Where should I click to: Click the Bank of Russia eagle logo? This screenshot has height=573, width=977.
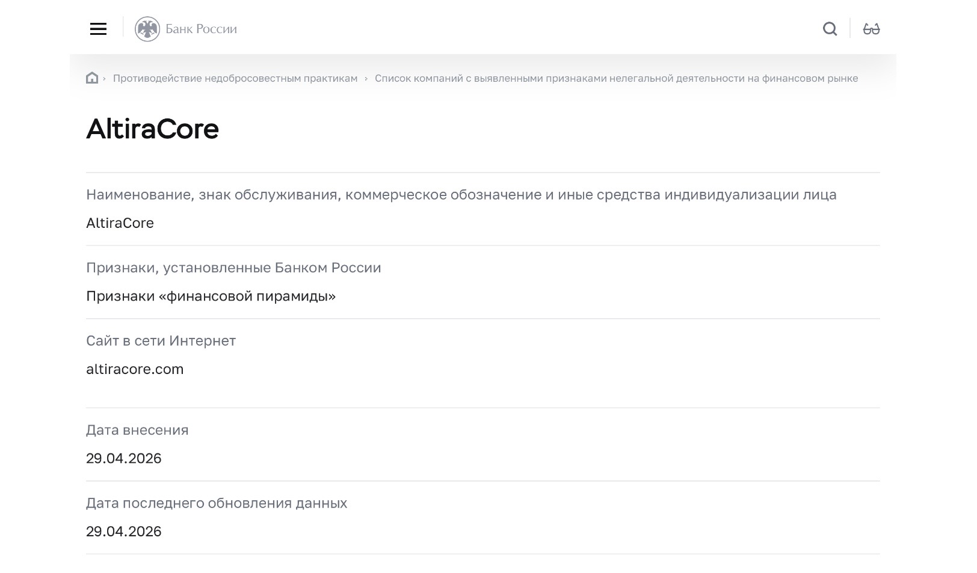click(x=147, y=29)
